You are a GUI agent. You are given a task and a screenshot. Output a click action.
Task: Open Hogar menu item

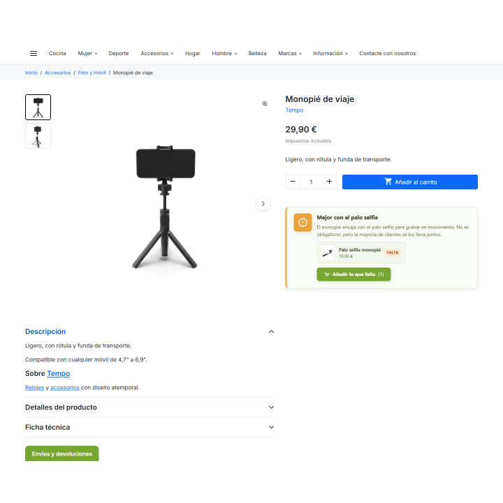pyautogui.click(x=193, y=53)
